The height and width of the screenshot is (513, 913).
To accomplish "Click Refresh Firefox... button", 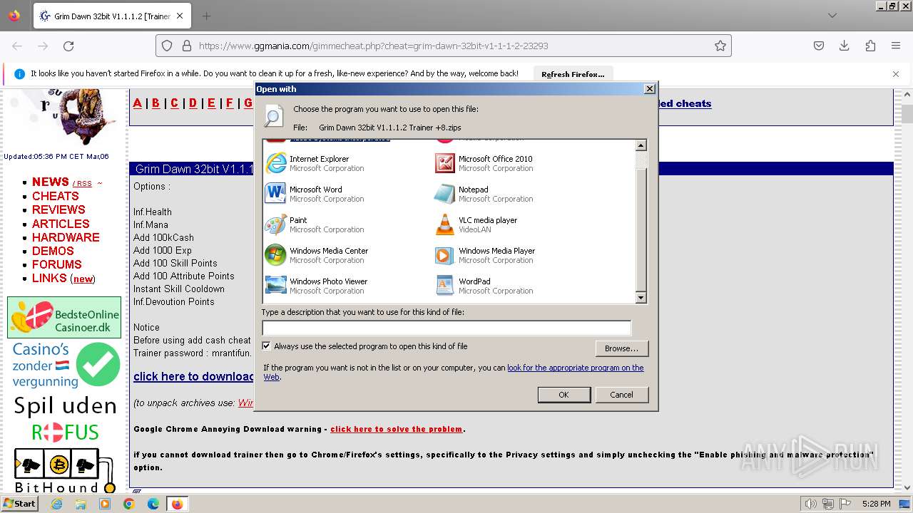I will [573, 74].
